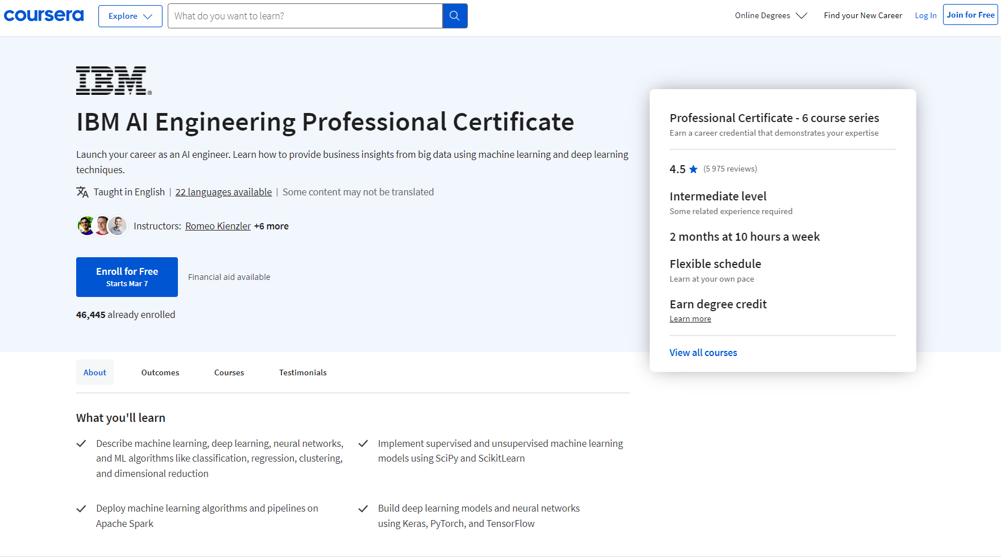Click the blue rating star
The width and height of the screenshot is (1001, 557).
coord(693,169)
